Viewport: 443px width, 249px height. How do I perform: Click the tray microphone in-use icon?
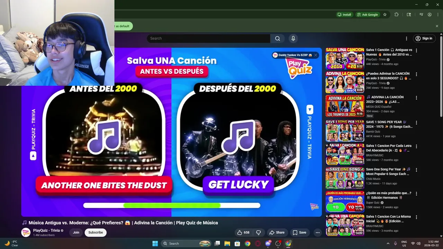(395, 243)
